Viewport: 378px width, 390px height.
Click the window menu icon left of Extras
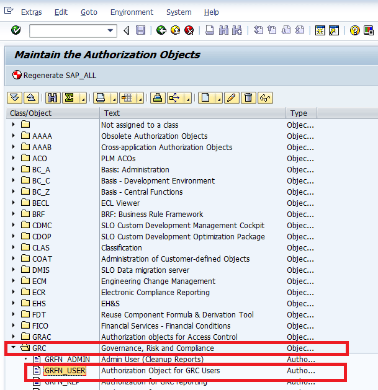(9, 11)
